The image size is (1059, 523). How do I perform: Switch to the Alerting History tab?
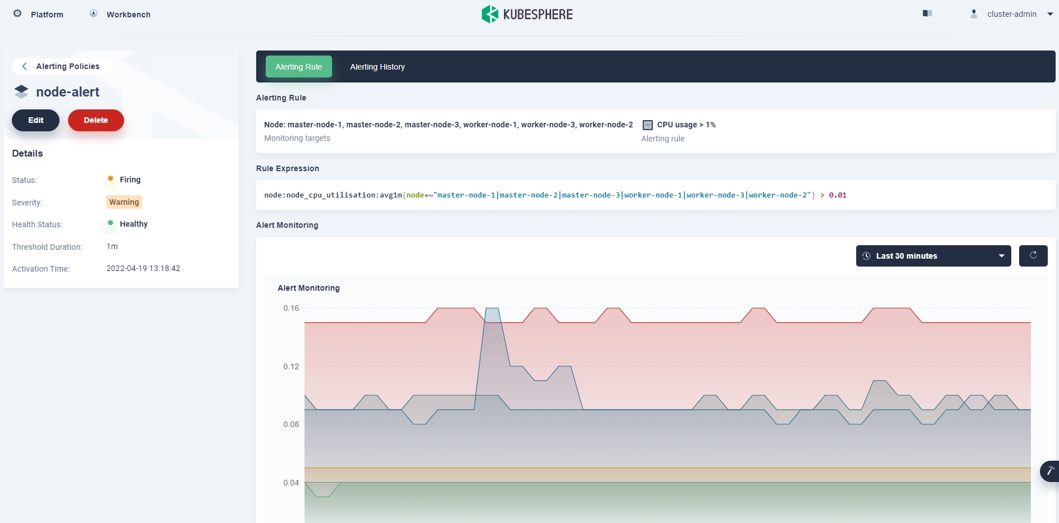377,67
